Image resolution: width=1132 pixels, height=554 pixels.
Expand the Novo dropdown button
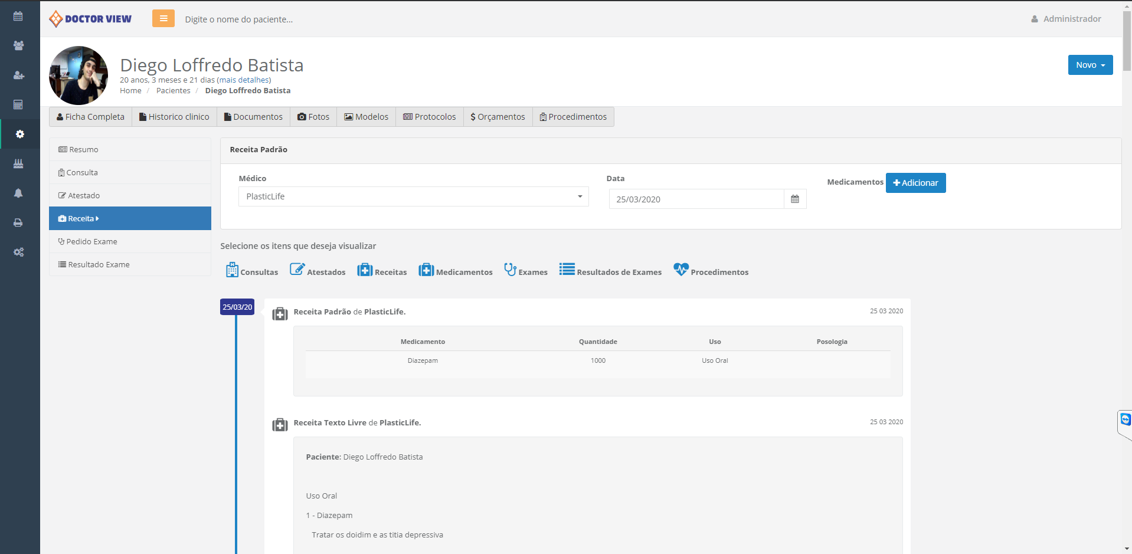point(1090,65)
